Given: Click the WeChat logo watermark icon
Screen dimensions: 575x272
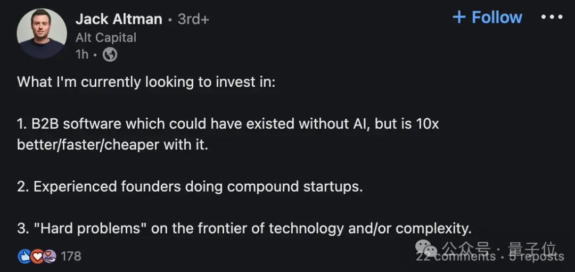Looking at the screenshot, I should 426,248.
